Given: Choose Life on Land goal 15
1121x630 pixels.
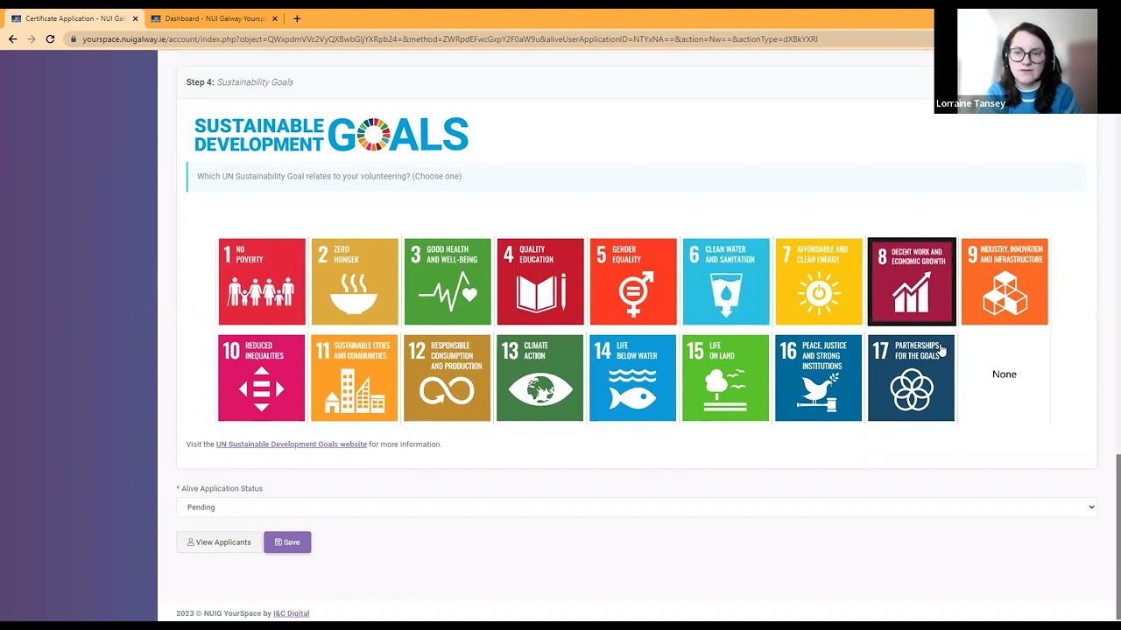Looking at the screenshot, I should tap(726, 378).
